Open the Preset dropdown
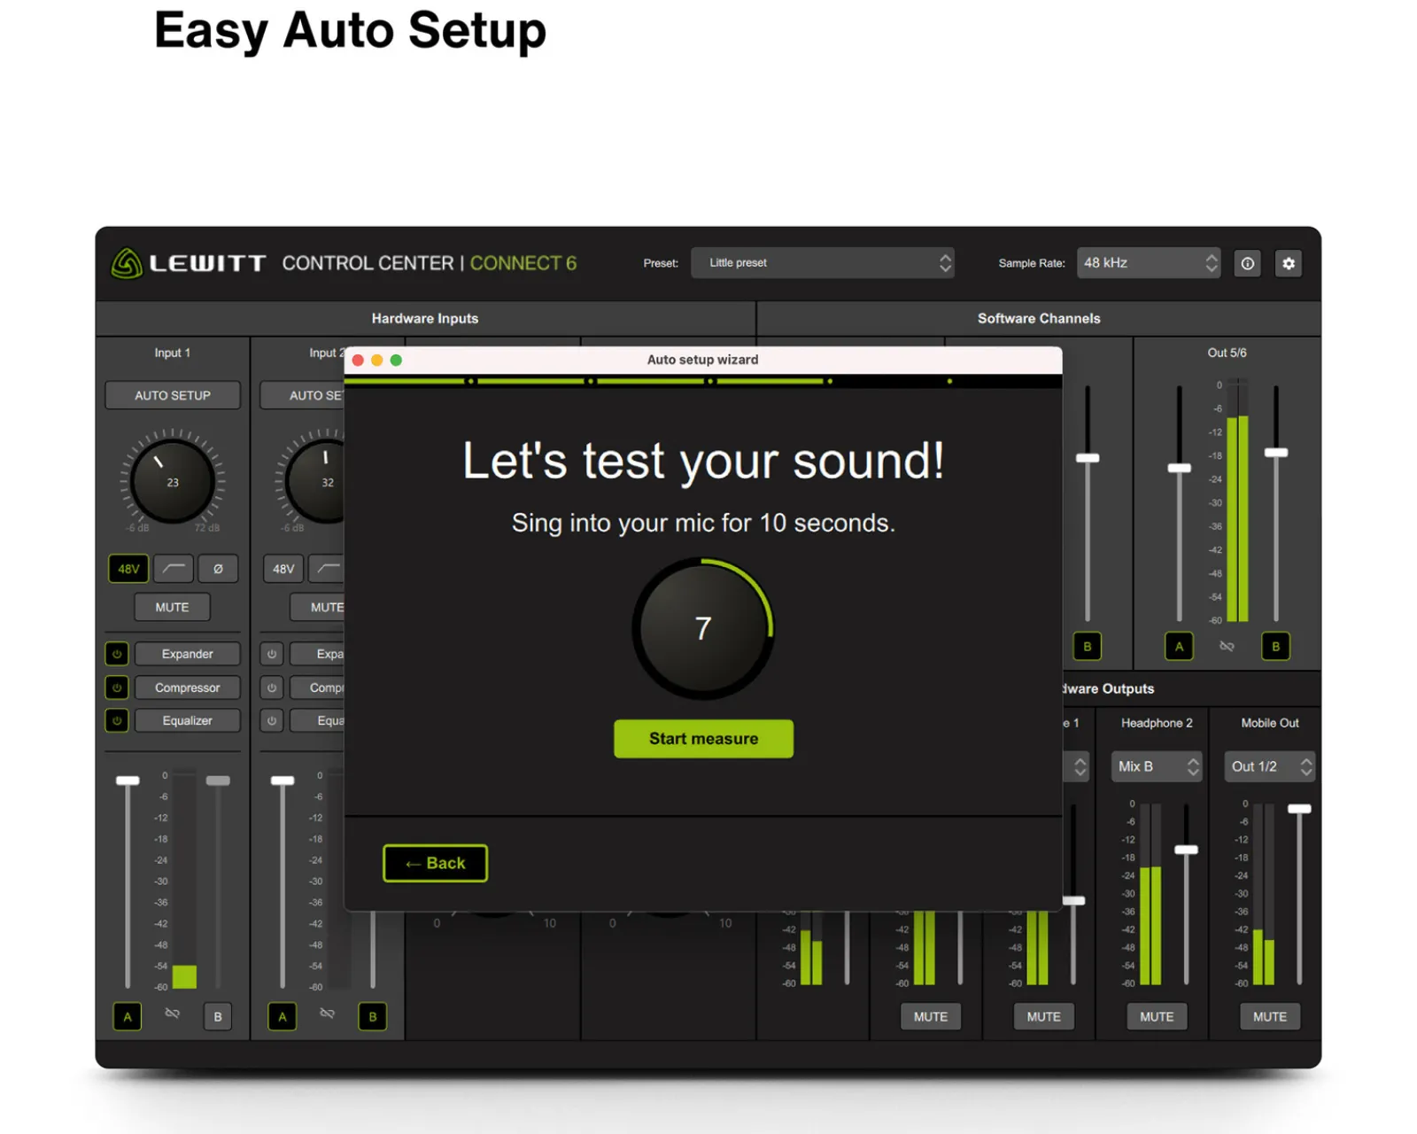Image resolution: width=1417 pixels, height=1134 pixels. 822,263
